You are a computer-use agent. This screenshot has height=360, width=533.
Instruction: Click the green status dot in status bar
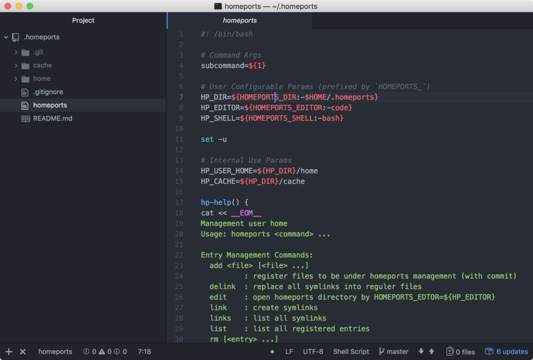tap(272, 352)
